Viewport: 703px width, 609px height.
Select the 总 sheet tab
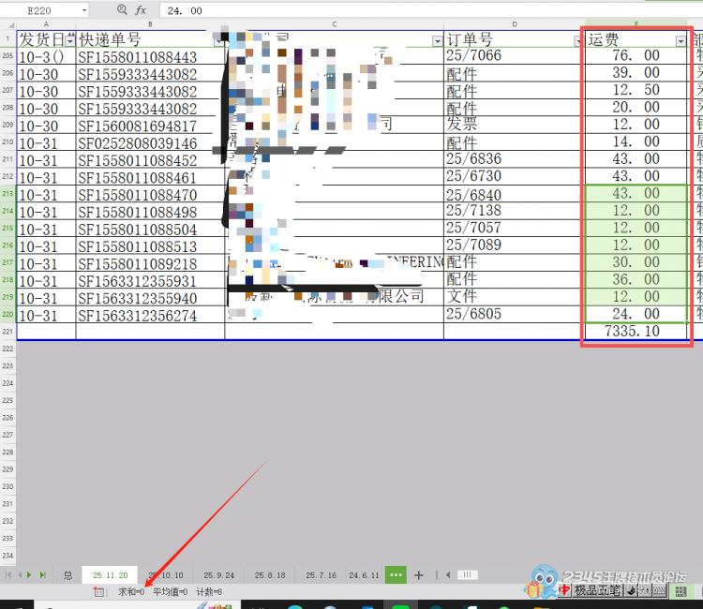point(67,574)
